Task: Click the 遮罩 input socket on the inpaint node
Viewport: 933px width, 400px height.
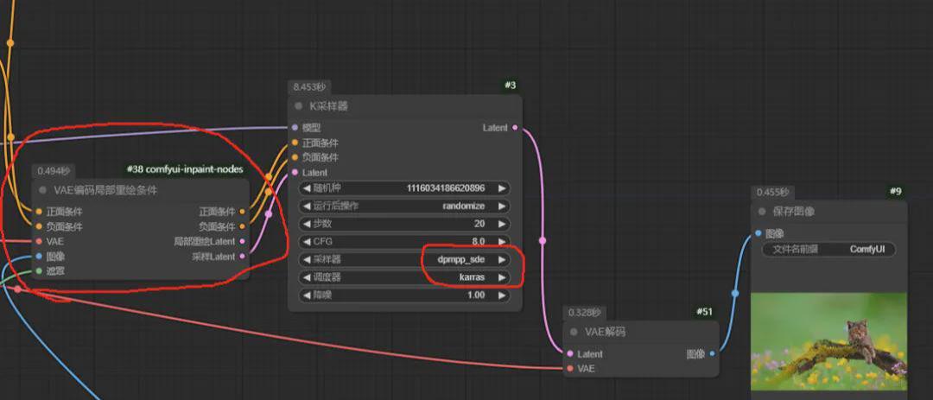Action: 39,270
